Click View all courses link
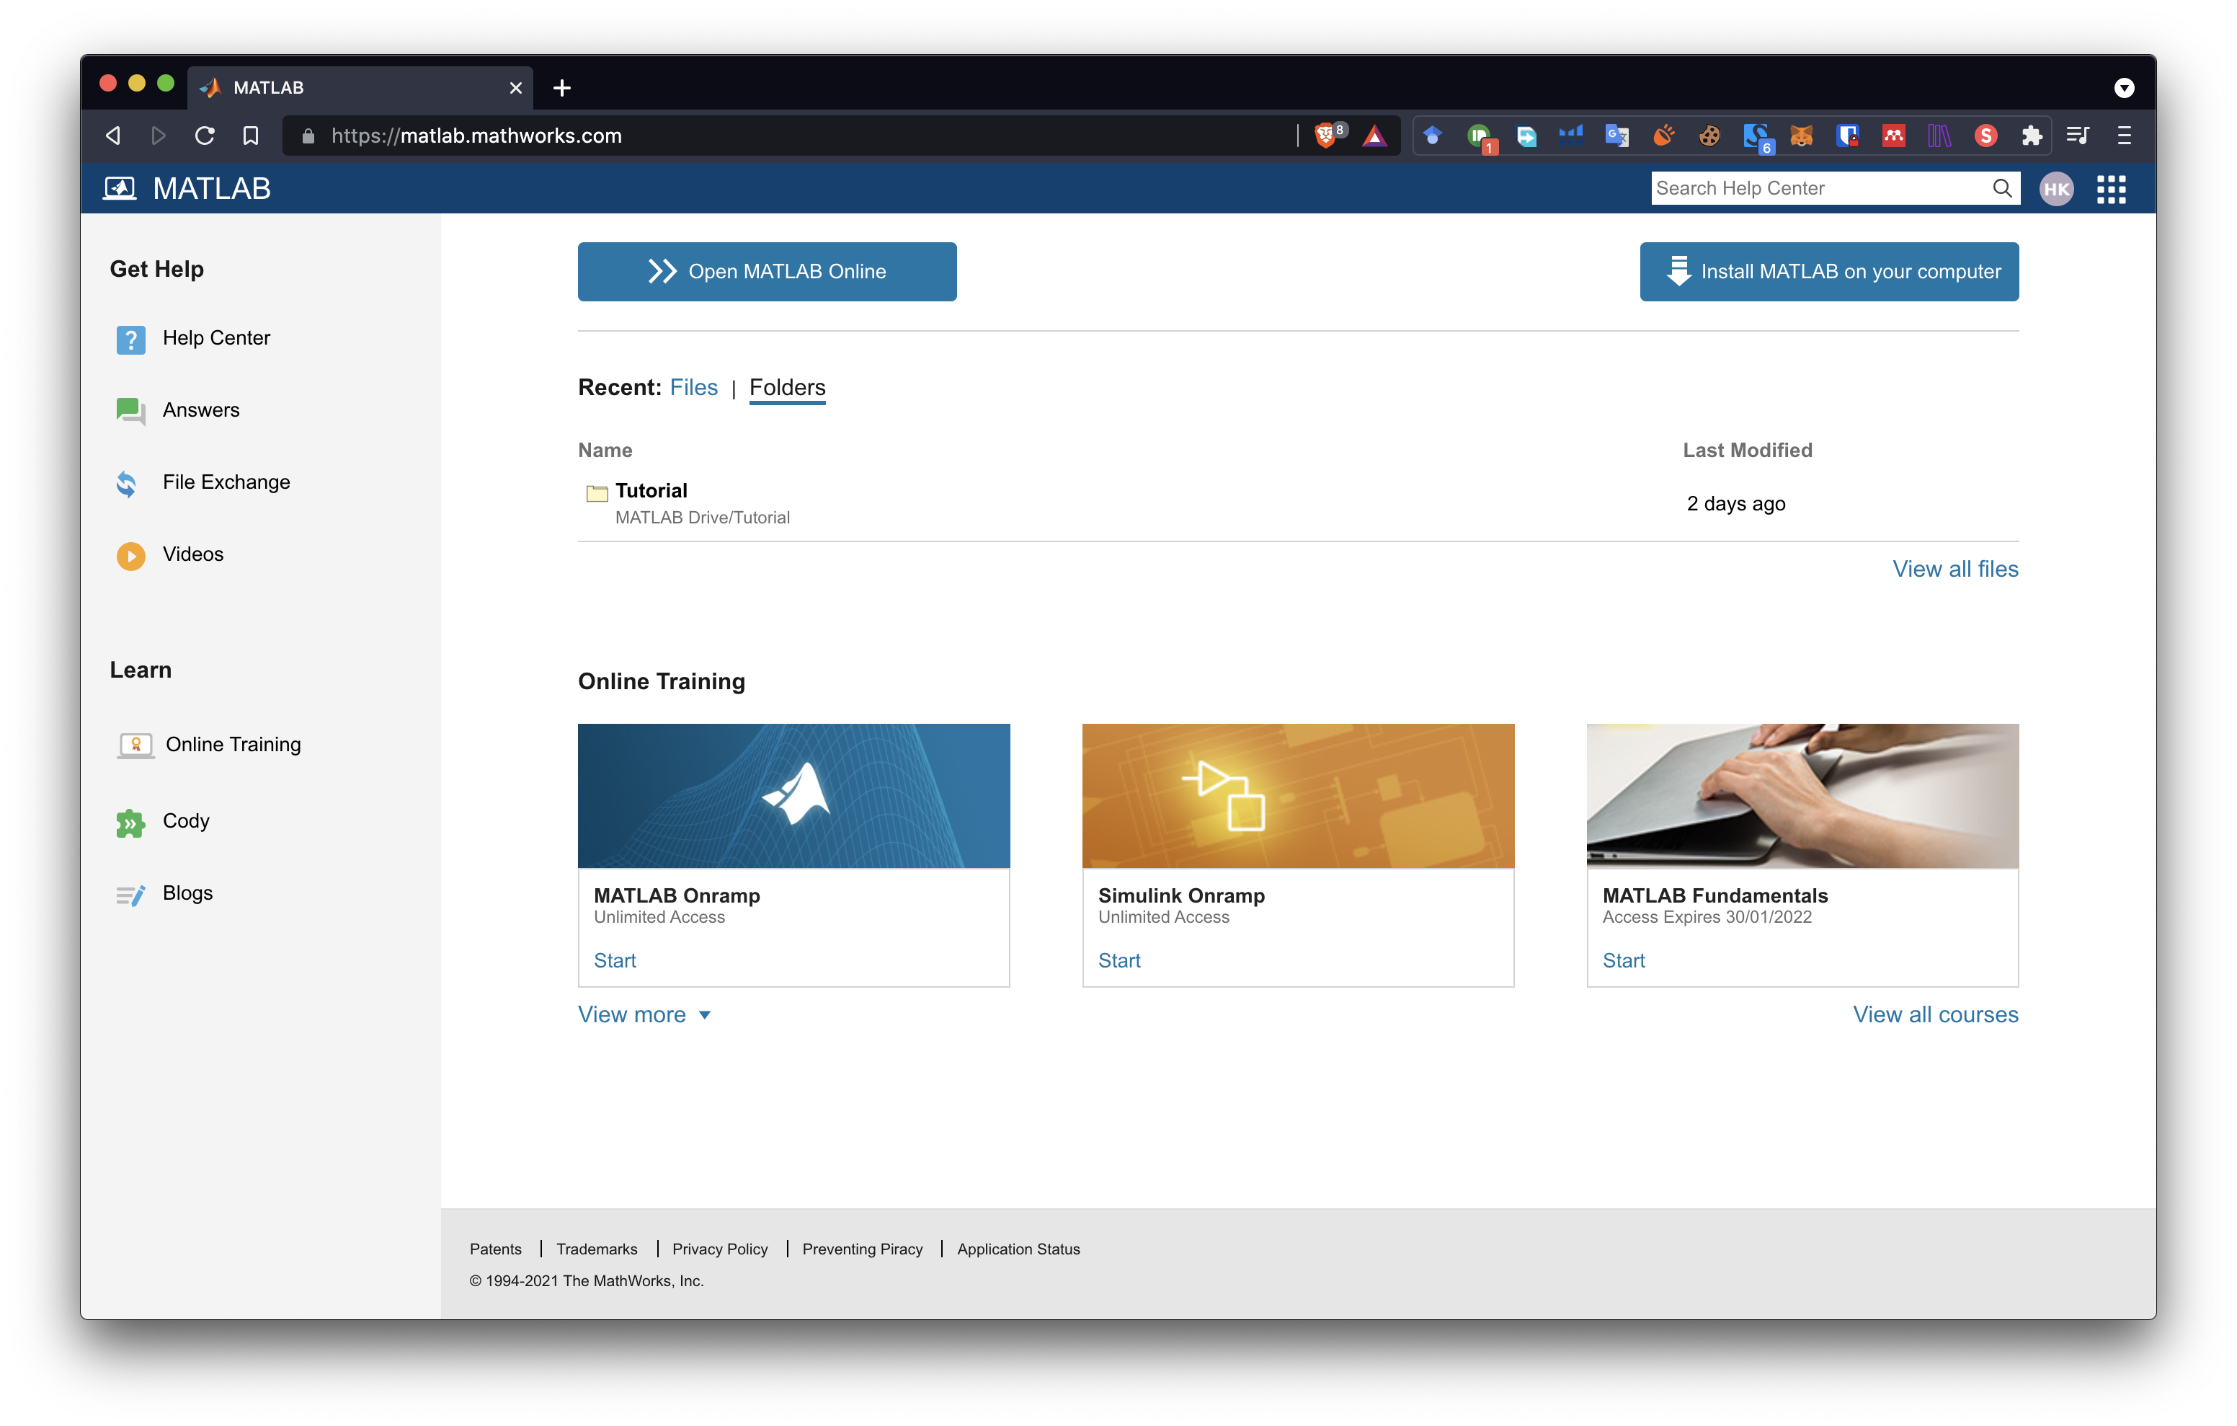This screenshot has width=2237, height=1426. click(1935, 1014)
